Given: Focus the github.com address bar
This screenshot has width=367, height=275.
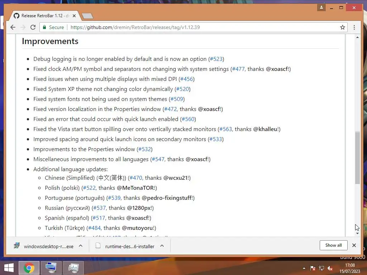Looking at the screenshot, I should (x=193, y=27).
